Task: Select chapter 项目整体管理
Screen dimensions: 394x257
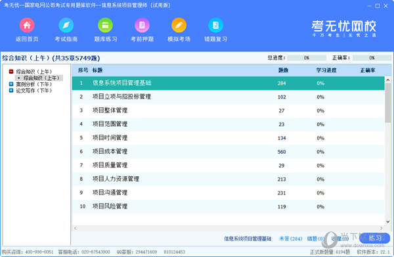Action: coord(228,110)
